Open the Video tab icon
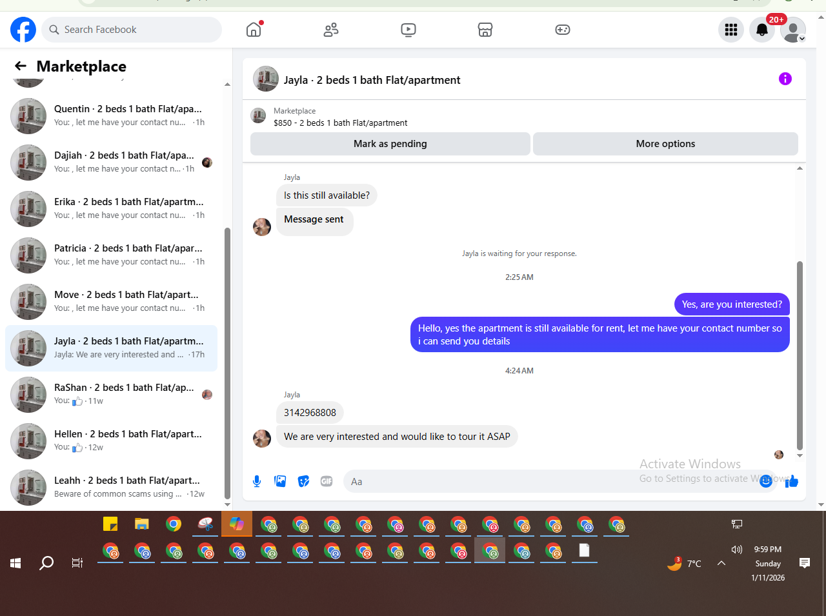The height and width of the screenshot is (616, 826). coord(408,30)
